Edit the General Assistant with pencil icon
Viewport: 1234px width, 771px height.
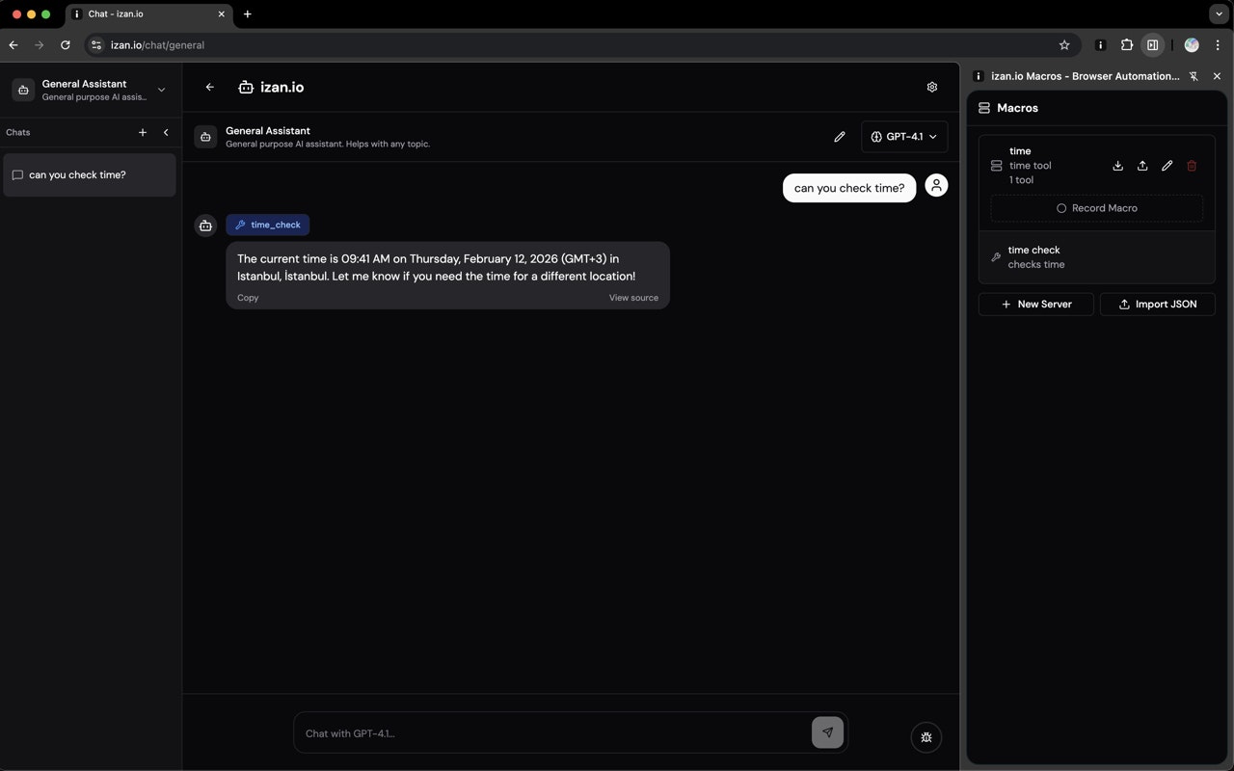(840, 137)
